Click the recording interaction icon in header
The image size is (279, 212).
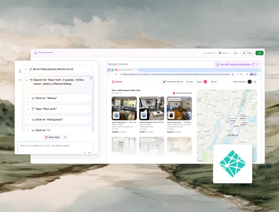tap(35, 53)
